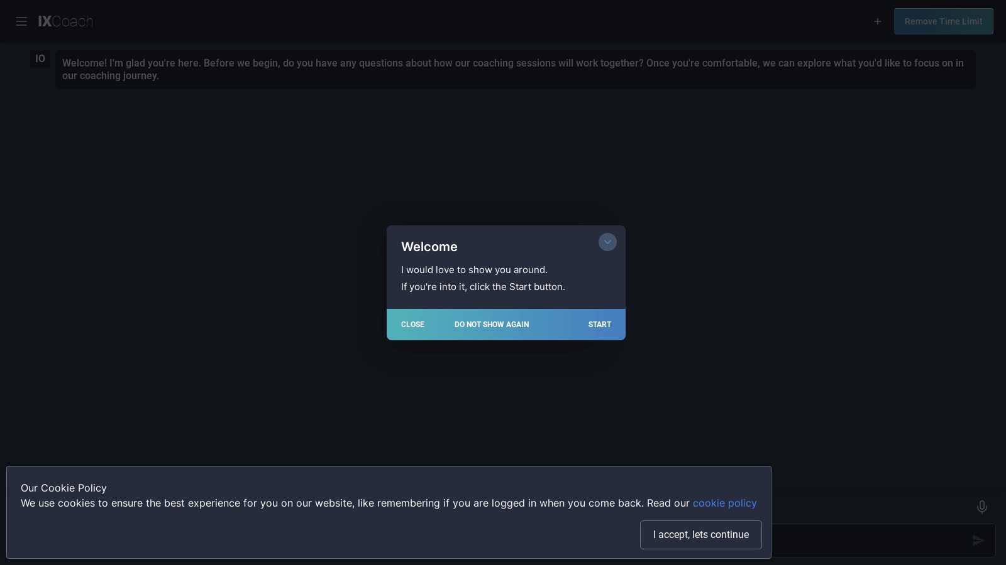Focus the chat message input field
Image resolution: width=1006 pixels, height=565 pixels.
click(868, 541)
